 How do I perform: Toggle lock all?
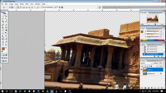(x=151, y=66)
